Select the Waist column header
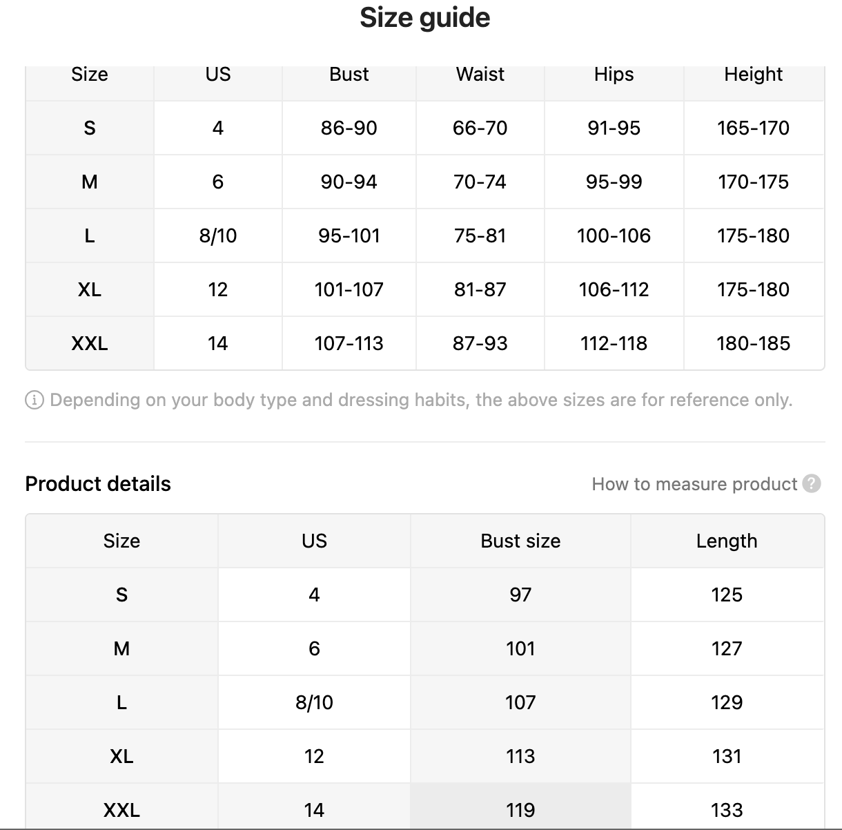Viewport: 842px width, 830px height. pos(480,75)
